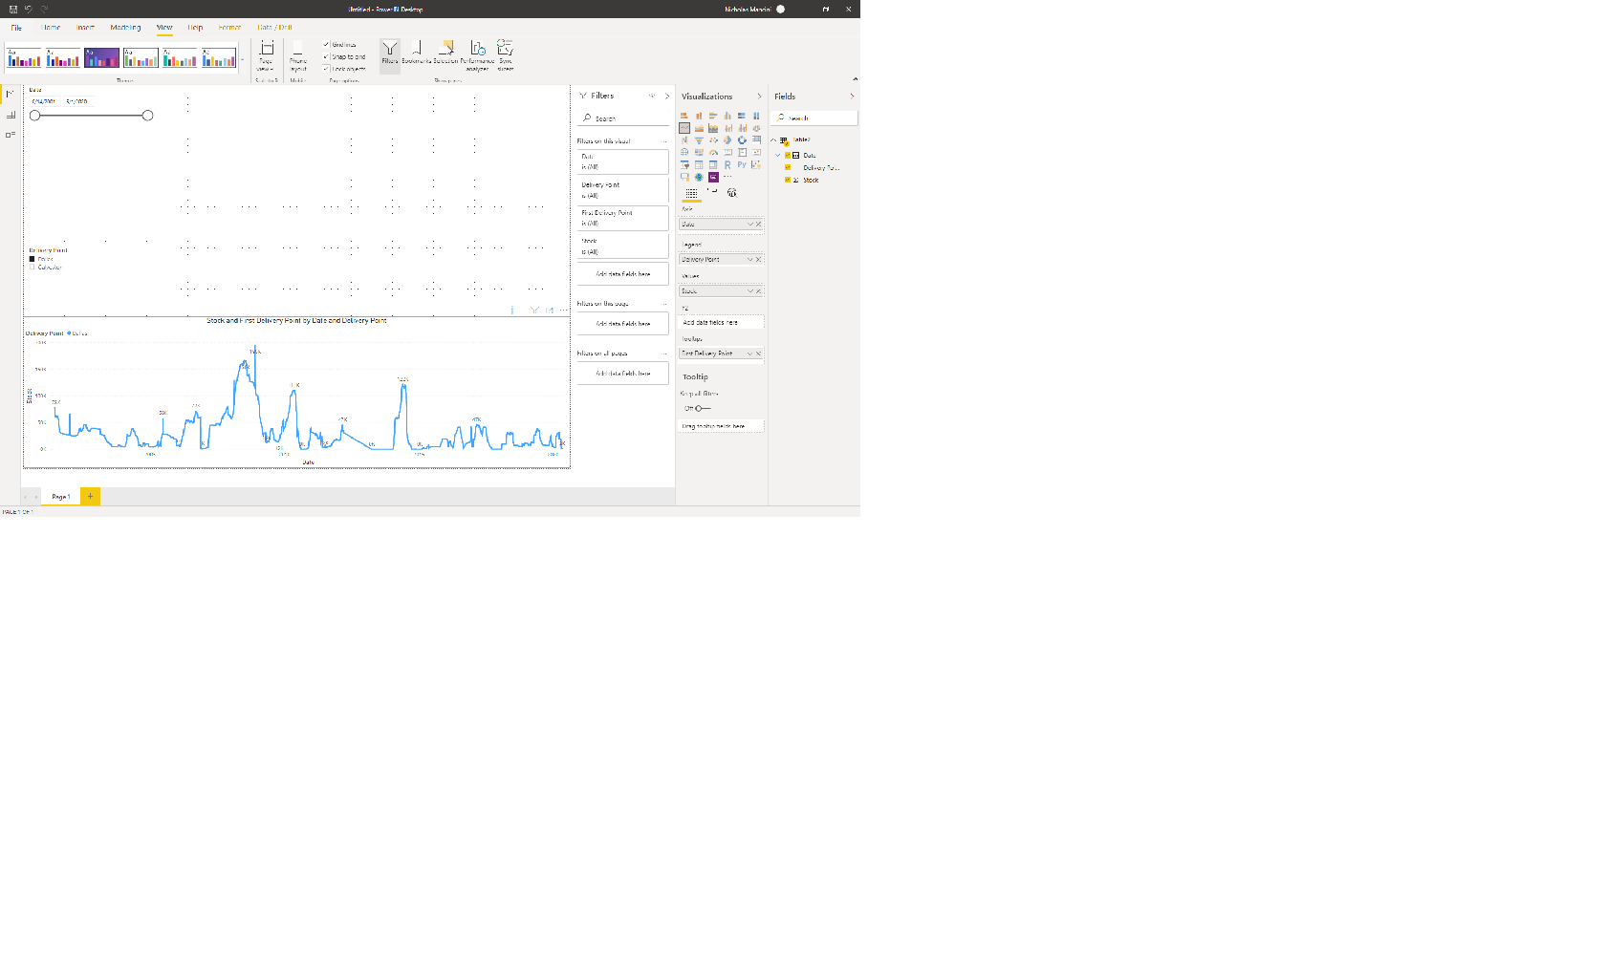Screen dimensions: 1606x965
Task: Choose the funnel chart visualization
Action: coord(699,139)
